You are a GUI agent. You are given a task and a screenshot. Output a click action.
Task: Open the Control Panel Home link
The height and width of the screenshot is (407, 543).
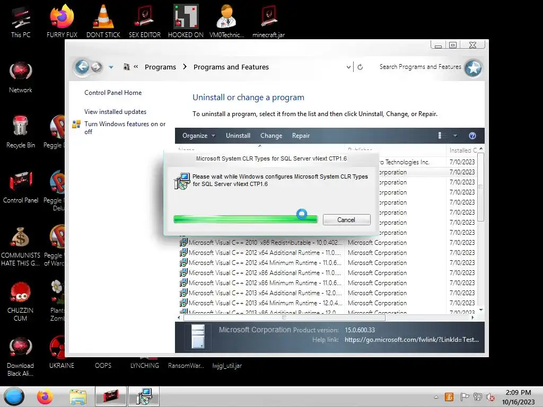[113, 93]
